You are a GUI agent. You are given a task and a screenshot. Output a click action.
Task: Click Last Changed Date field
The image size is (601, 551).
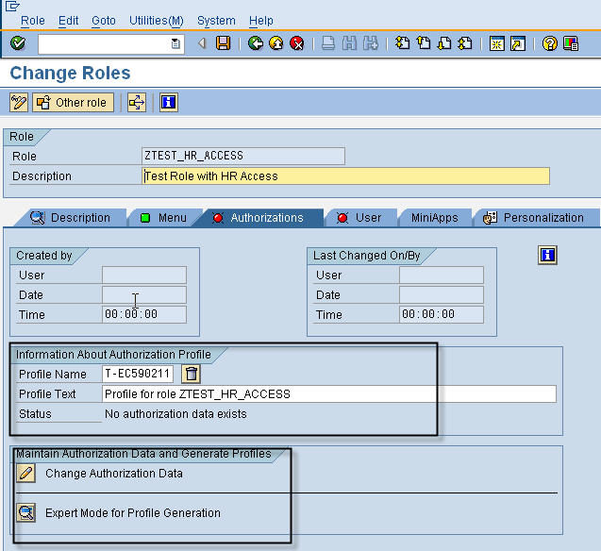point(442,295)
